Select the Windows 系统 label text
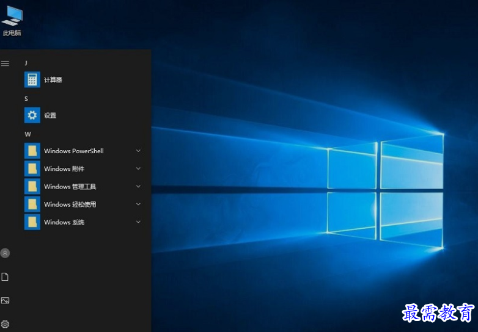 pyautogui.click(x=64, y=222)
